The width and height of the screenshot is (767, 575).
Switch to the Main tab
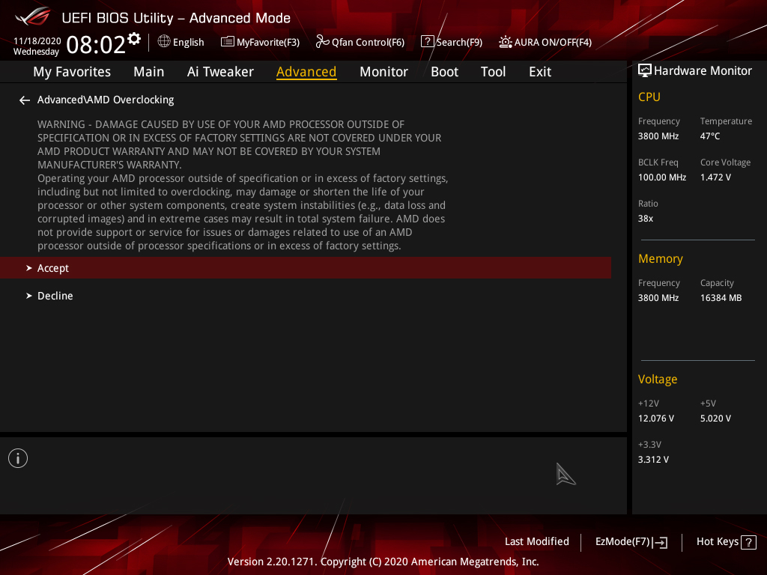click(149, 72)
